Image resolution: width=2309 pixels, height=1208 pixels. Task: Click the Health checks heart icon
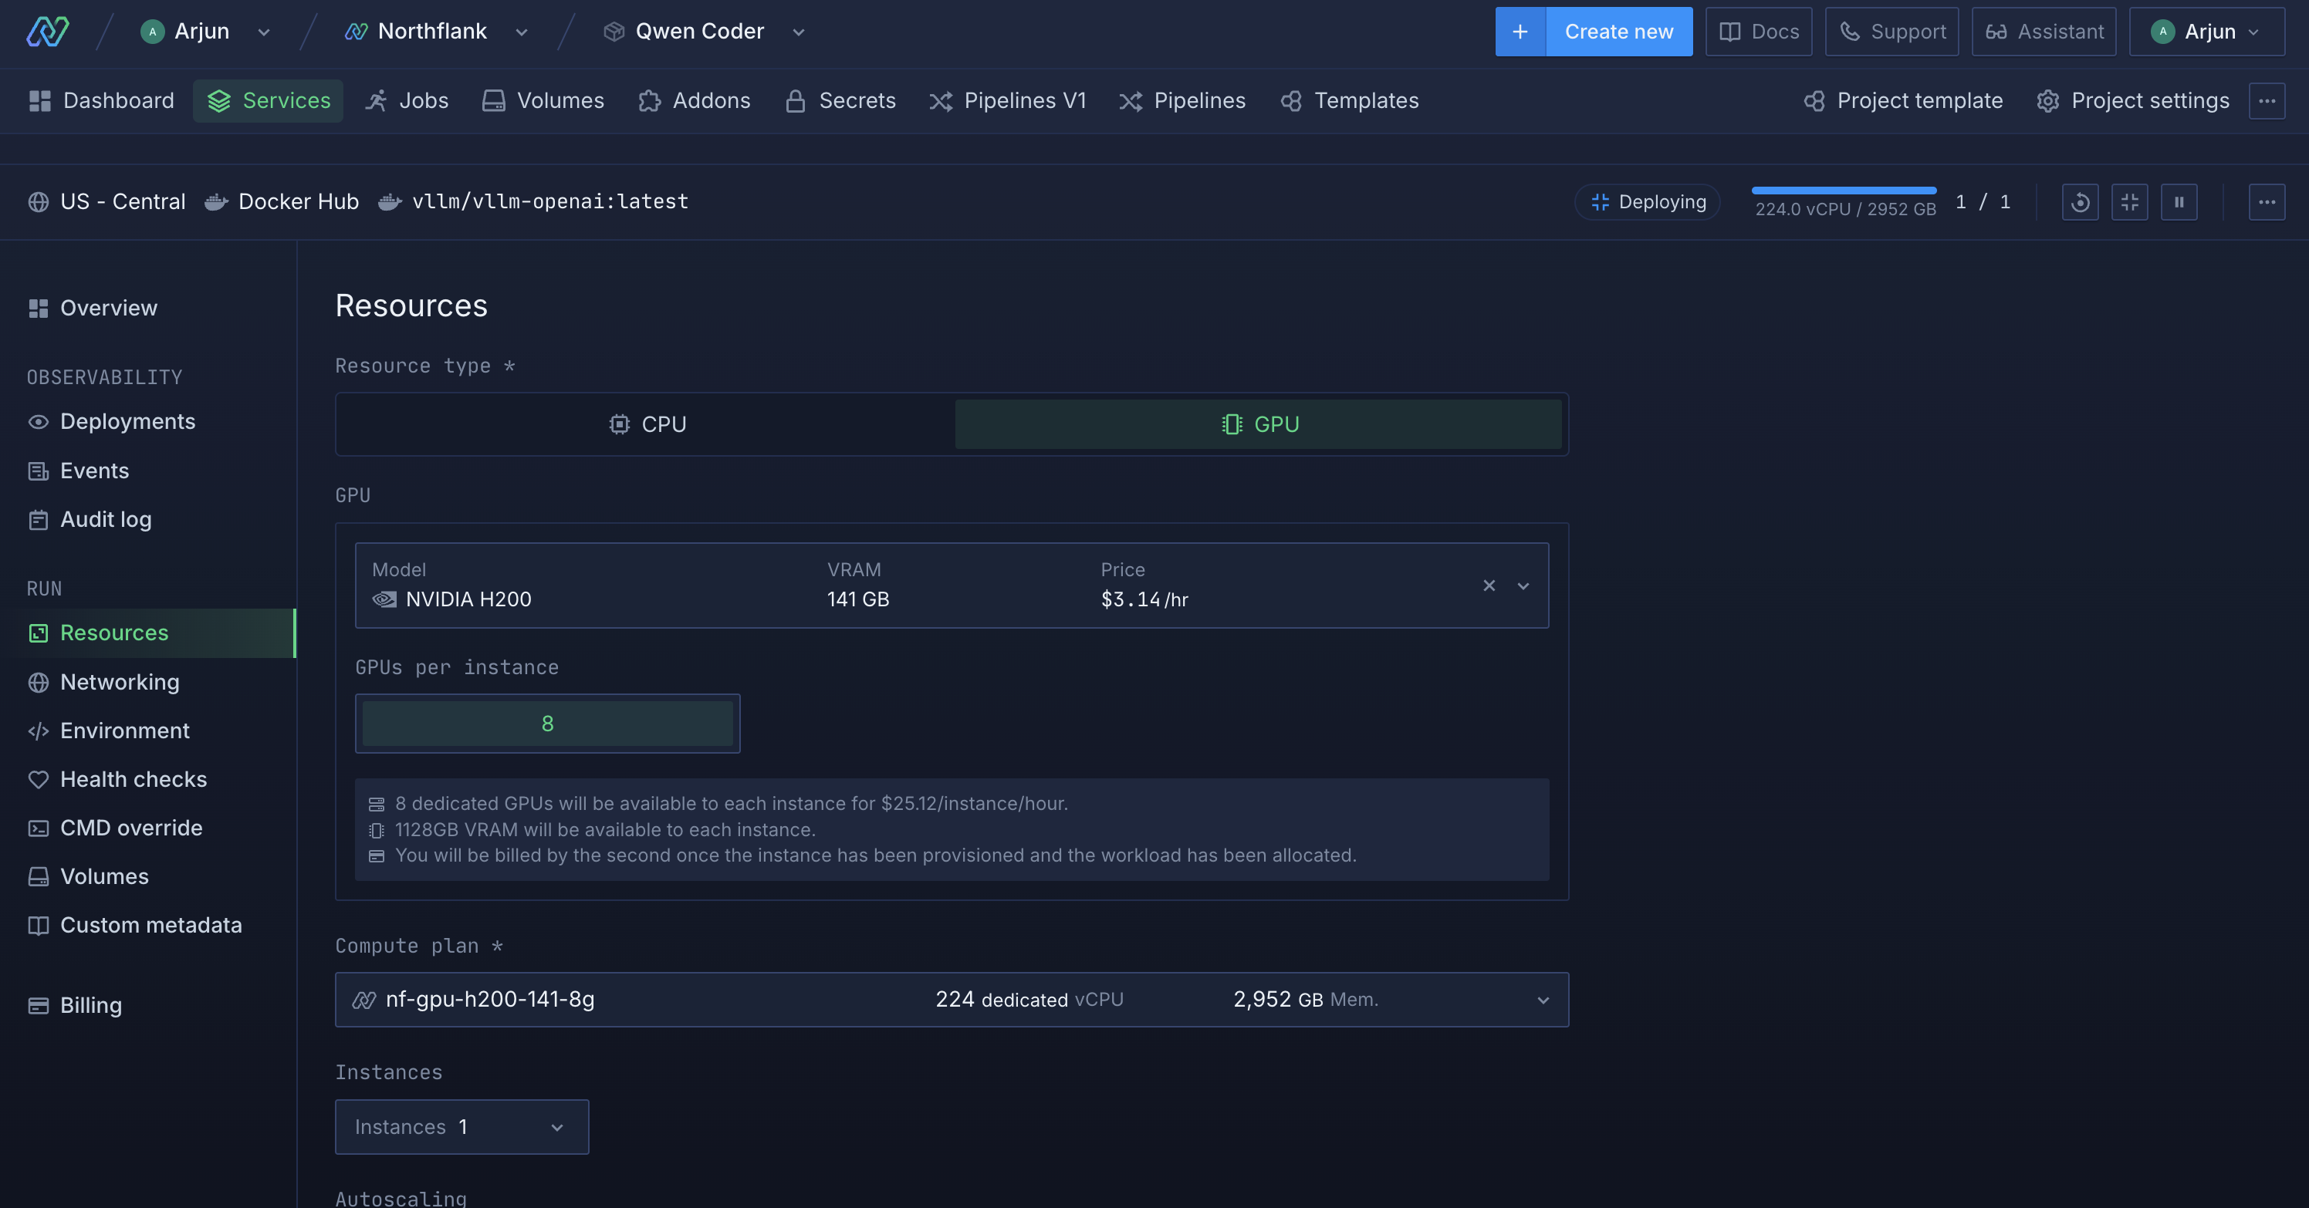coord(39,779)
